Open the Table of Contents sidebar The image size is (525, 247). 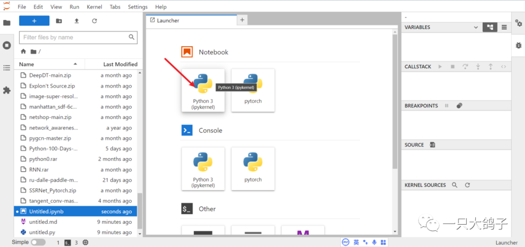(7, 68)
